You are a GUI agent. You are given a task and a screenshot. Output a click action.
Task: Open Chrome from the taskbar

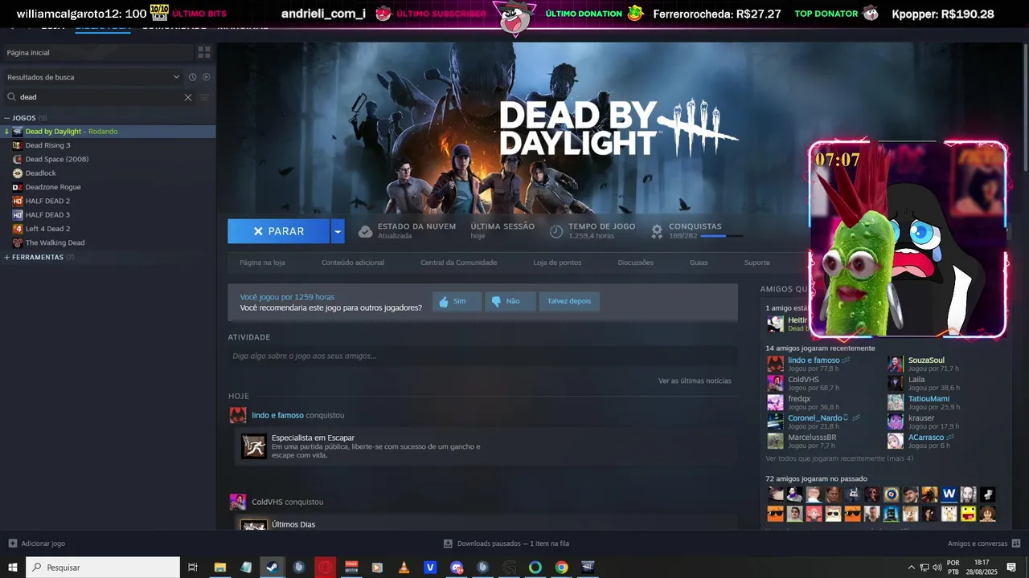point(561,568)
